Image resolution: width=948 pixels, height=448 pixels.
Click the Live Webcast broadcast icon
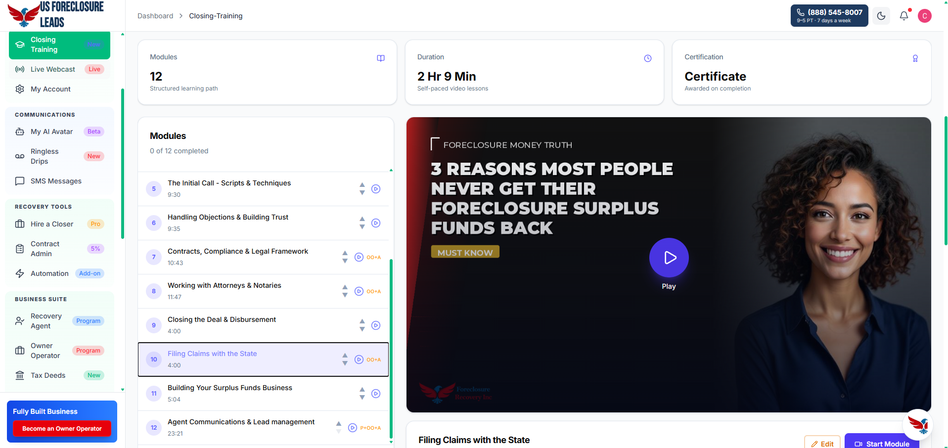click(x=20, y=69)
